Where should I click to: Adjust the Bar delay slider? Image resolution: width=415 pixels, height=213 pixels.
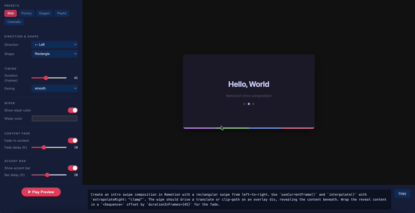pos(49,175)
